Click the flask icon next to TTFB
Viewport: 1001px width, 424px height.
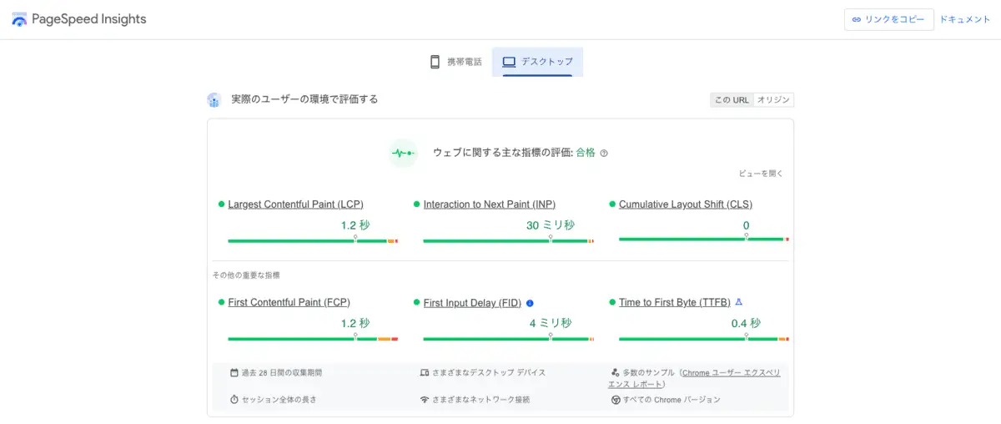[738, 302]
